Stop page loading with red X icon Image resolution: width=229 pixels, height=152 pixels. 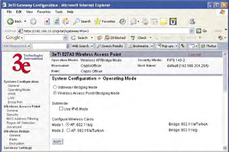(47, 22)
